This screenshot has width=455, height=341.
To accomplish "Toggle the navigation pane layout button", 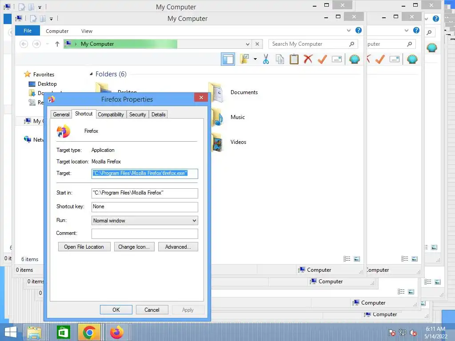I will point(228,59).
